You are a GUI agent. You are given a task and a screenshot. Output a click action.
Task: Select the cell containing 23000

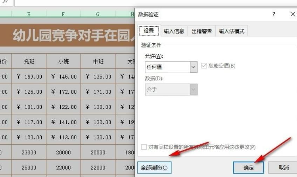(29, 152)
